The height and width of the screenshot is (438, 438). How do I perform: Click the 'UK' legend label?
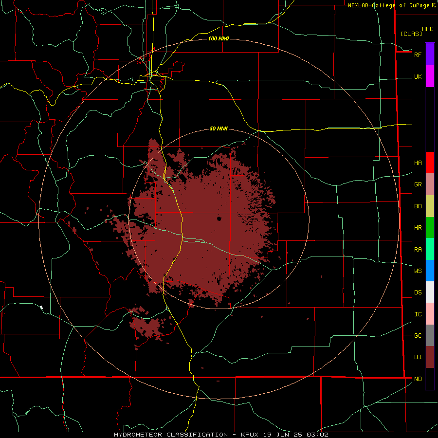[418, 77]
